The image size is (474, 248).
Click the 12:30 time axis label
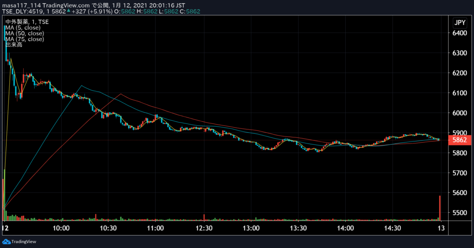(x=204, y=228)
